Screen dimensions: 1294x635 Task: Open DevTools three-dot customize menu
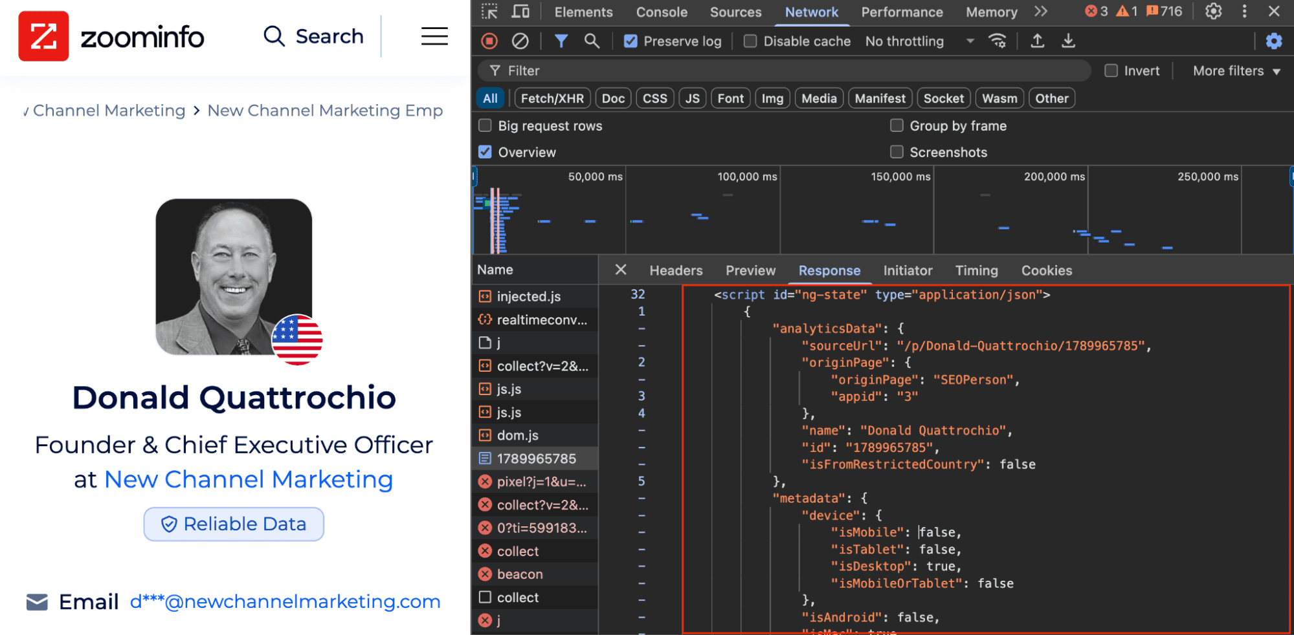[x=1244, y=12]
